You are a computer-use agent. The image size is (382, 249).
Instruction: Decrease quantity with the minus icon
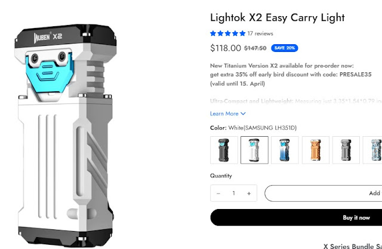218,193
